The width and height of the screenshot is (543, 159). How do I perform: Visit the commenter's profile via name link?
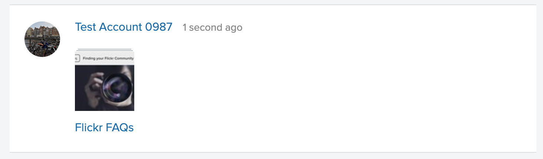[124, 27]
